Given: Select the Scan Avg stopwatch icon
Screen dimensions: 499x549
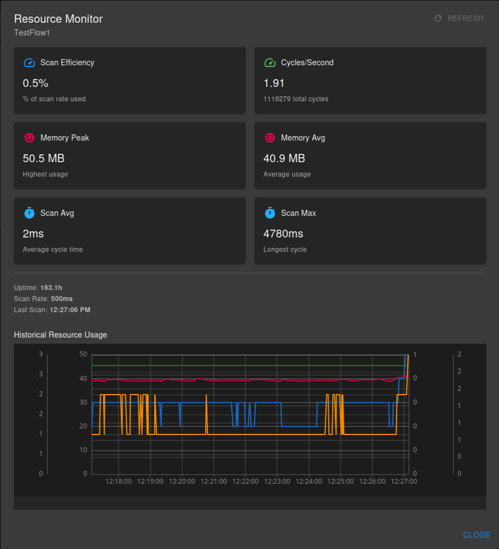Looking at the screenshot, I should [x=29, y=213].
